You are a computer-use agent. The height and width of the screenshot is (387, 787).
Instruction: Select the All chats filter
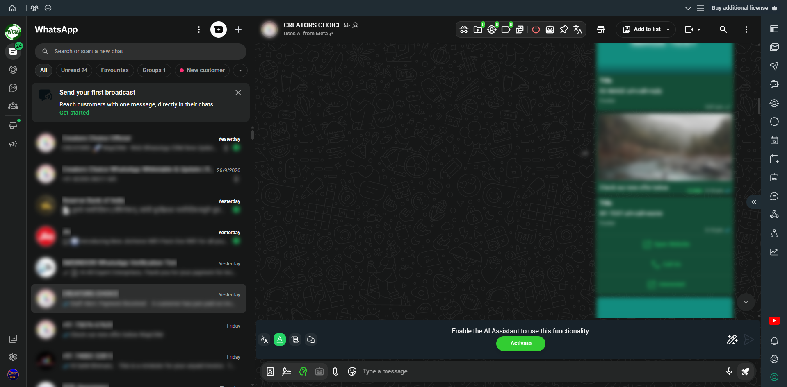coord(44,70)
